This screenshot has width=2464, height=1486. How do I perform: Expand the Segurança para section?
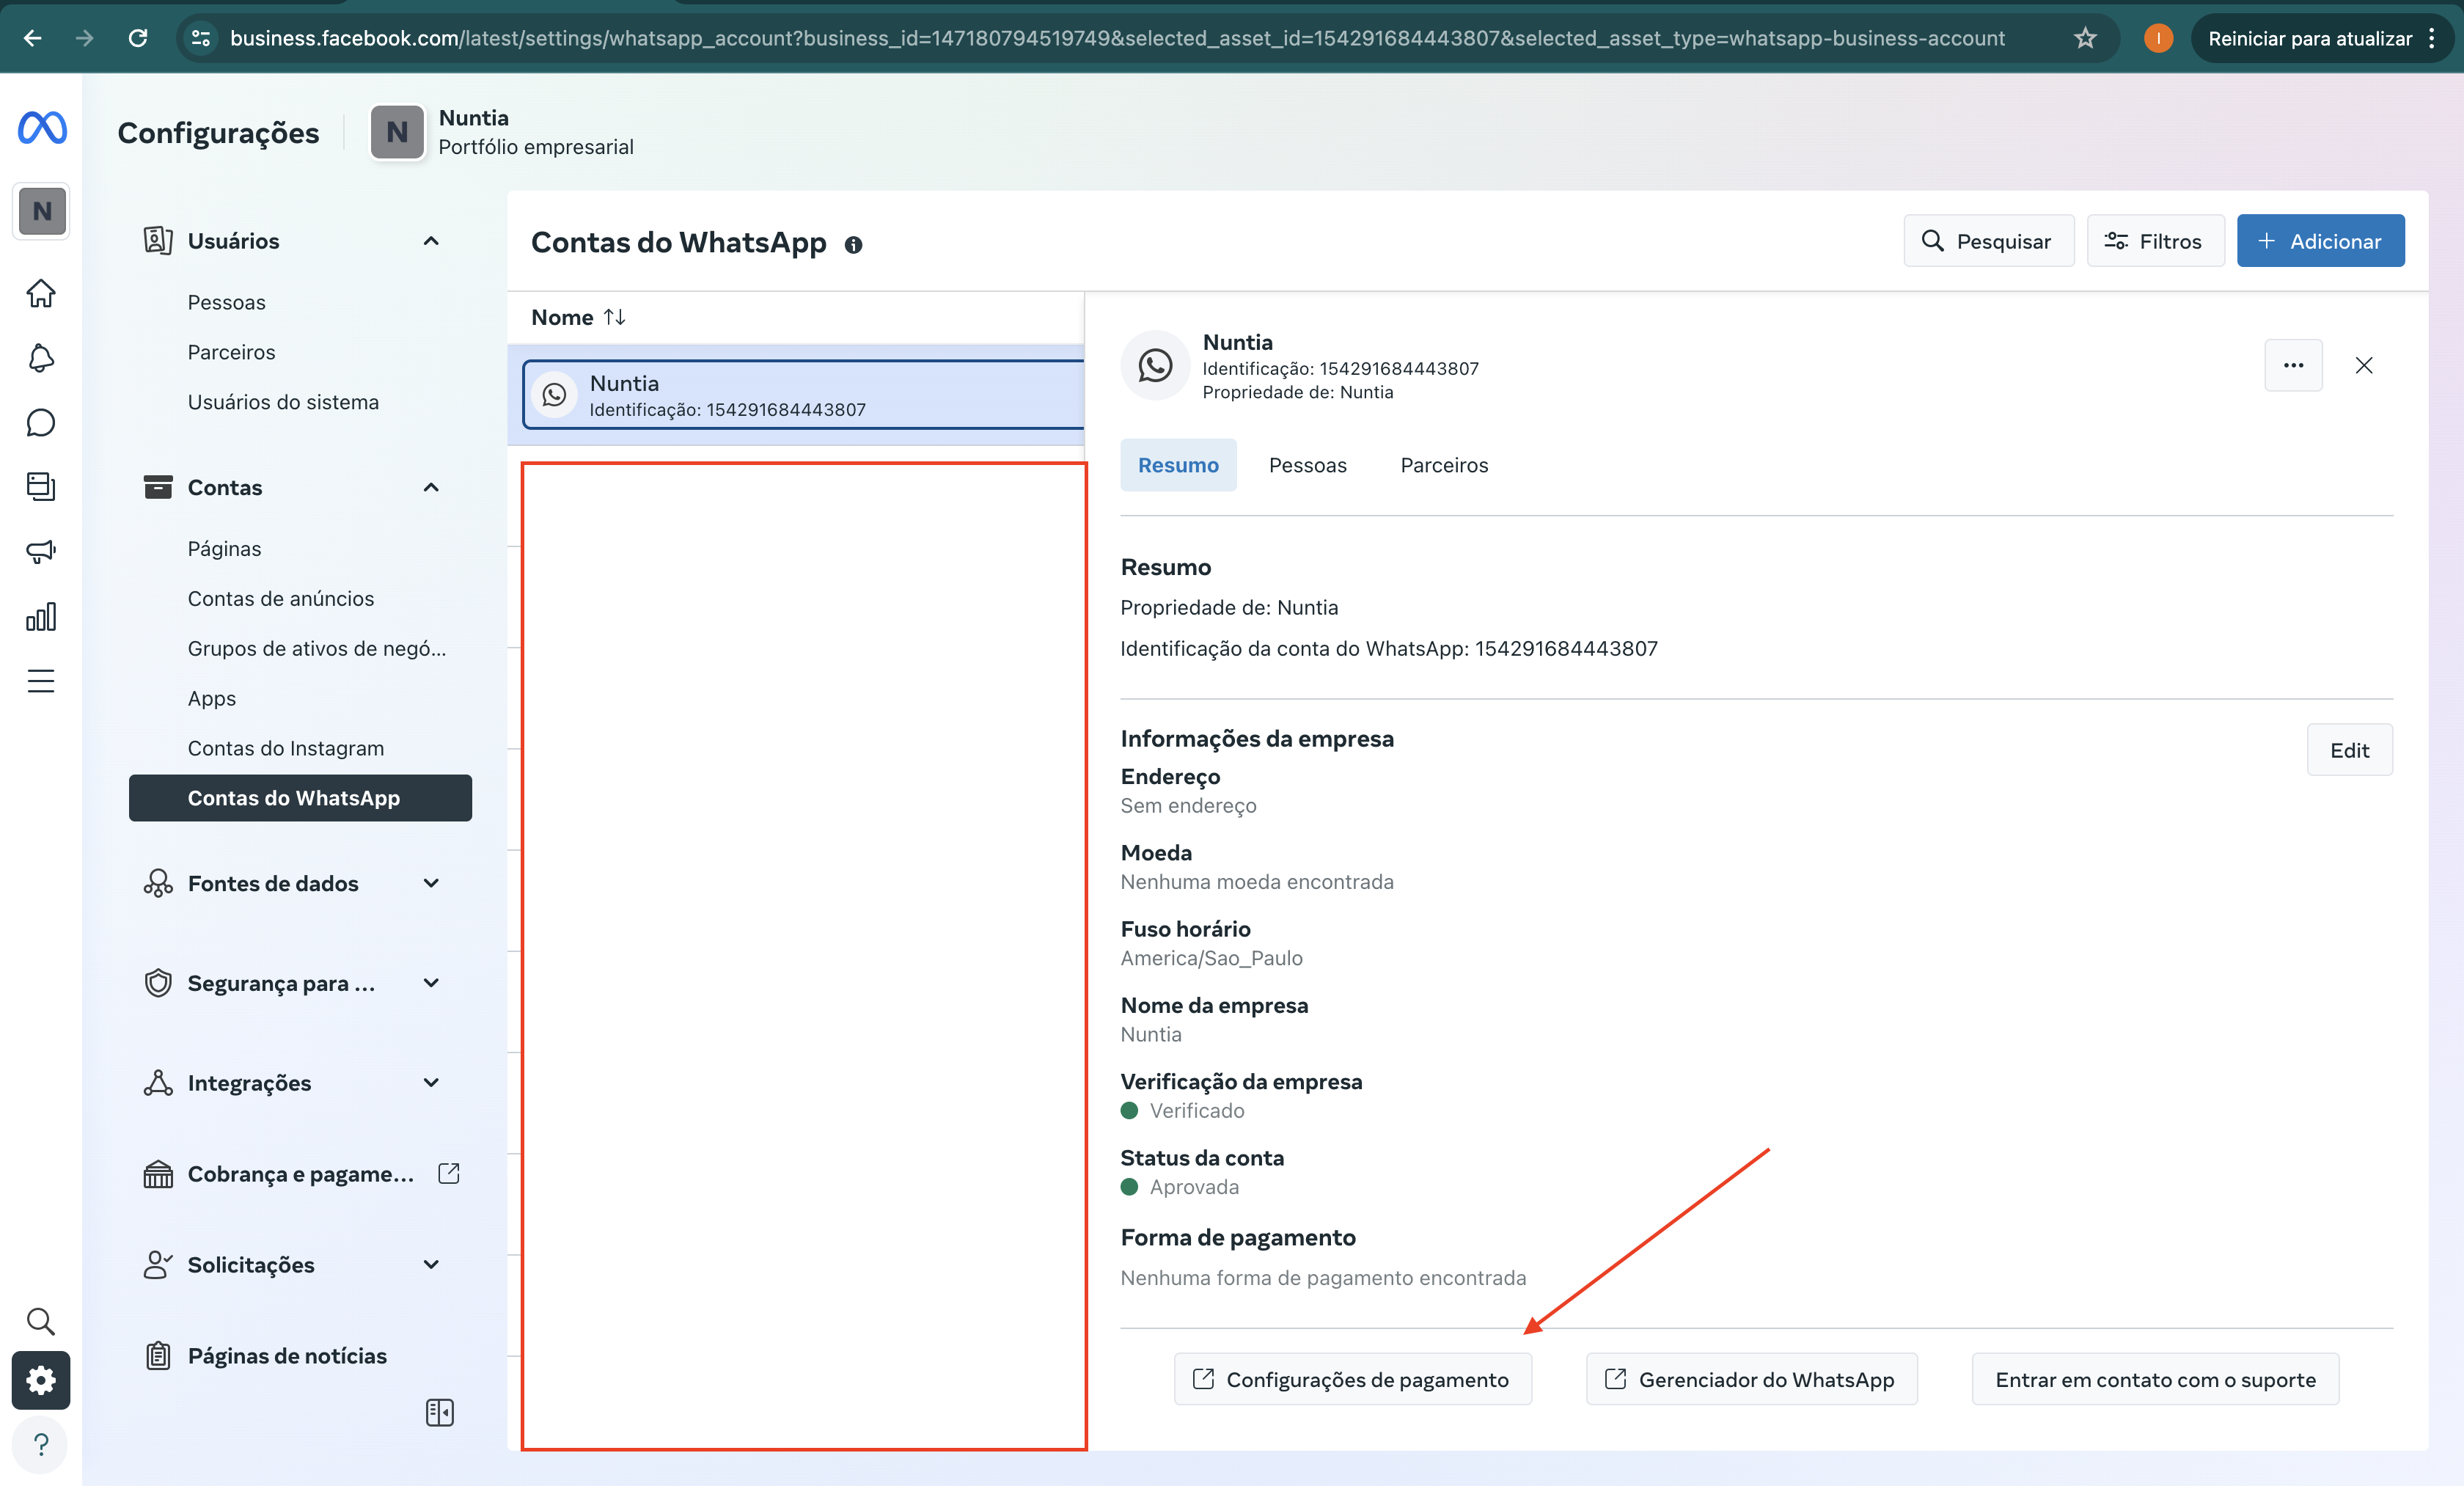click(431, 983)
